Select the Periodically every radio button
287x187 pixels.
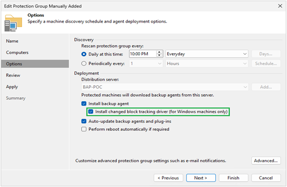point(84,64)
